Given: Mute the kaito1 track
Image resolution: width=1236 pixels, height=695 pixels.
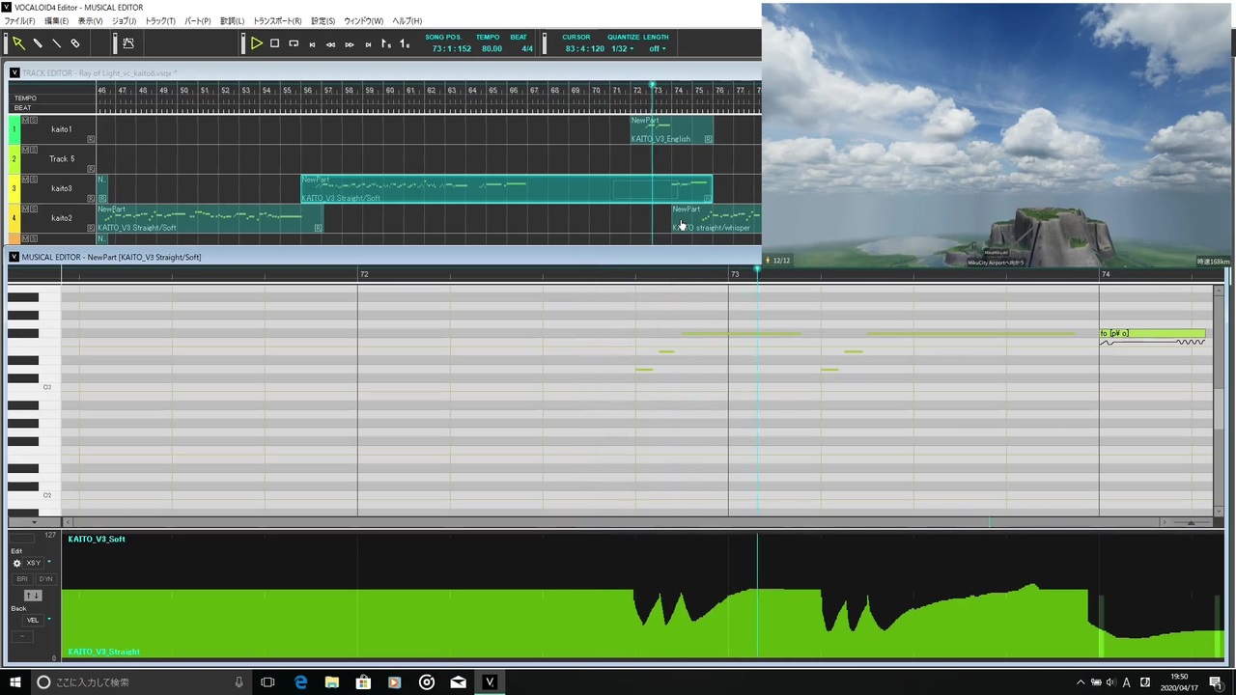Looking at the screenshot, I should click(x=25, y=120).
